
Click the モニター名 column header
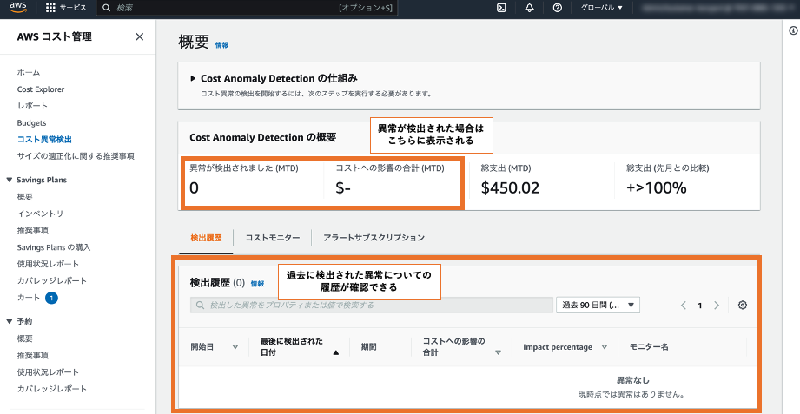point(649,346)
